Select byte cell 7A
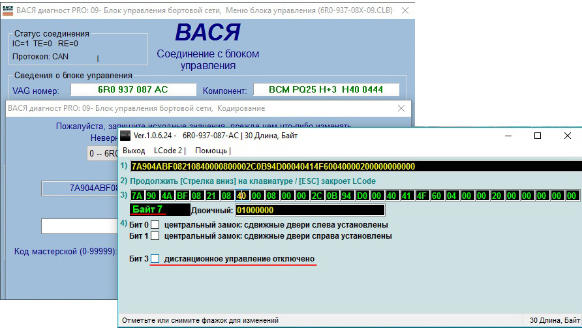Screen dimensions: 582x328 [137, 196]
